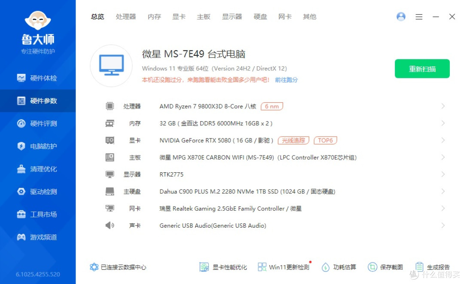Click Dahua C900 PLUS SSD text
The height and width of the screenshot is (284, 464).
point(247,191)
